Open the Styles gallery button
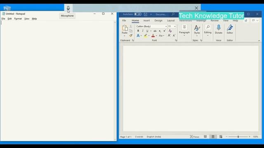 pos(197,30)
